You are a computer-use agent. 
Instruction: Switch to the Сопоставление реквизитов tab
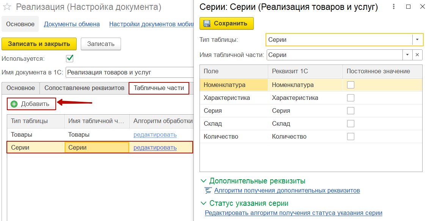84,88
